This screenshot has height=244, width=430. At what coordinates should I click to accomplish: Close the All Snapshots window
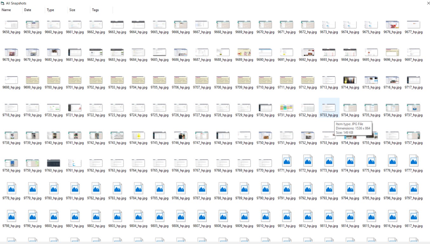[x=428, y=3]
